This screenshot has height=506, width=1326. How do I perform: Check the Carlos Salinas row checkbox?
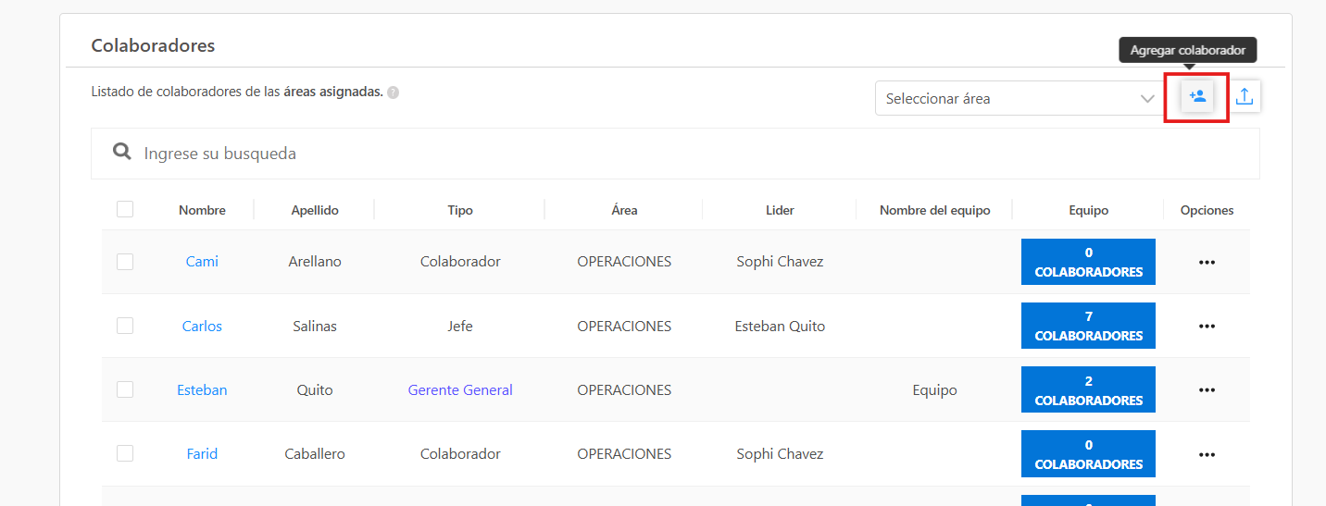125,326
